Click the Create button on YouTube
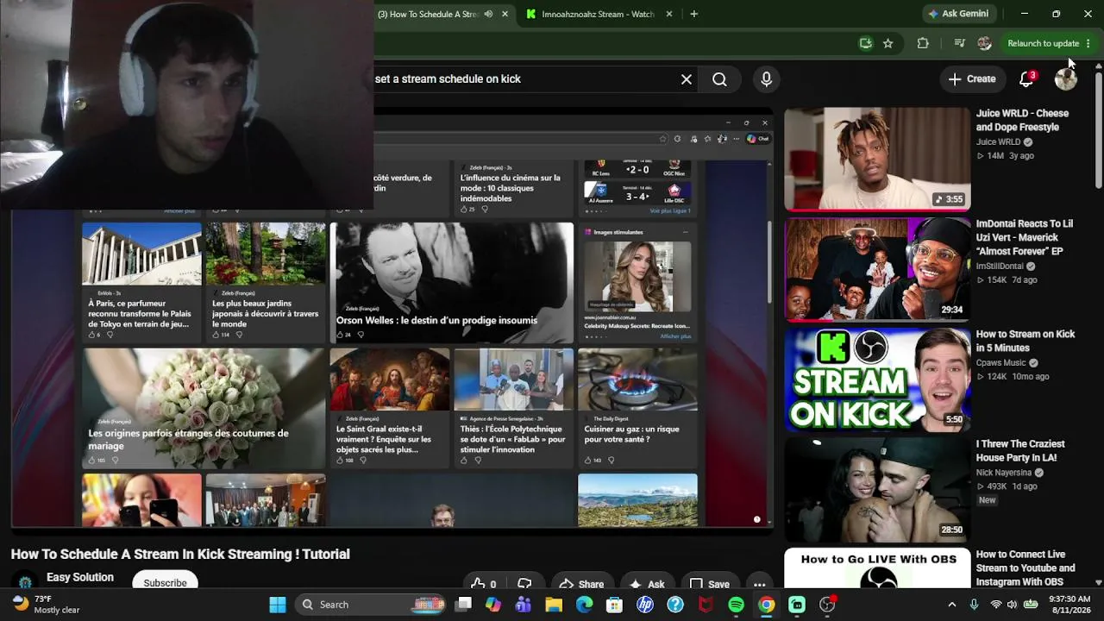 [x=972, y=78]
